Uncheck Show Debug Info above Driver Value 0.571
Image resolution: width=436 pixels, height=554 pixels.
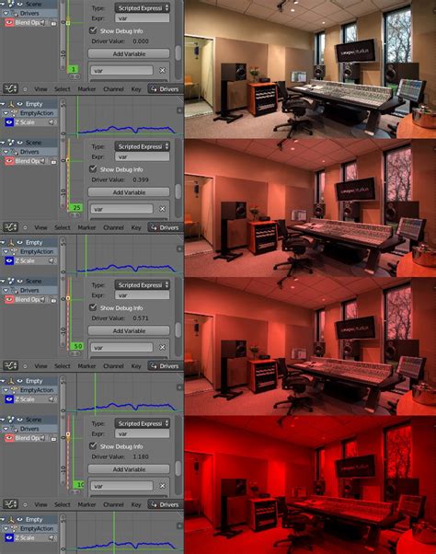click(x=93, y=307)
